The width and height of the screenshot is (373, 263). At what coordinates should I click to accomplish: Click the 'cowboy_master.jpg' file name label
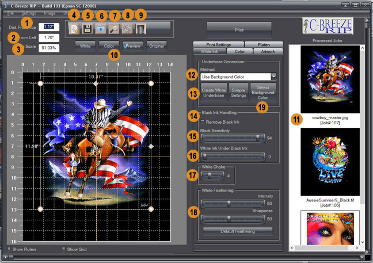[x=330, y=118]
